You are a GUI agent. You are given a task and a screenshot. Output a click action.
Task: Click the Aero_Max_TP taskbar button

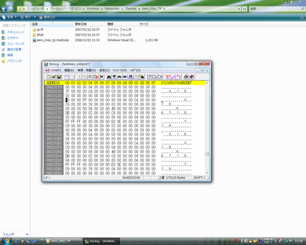click(x=63, y=241)
